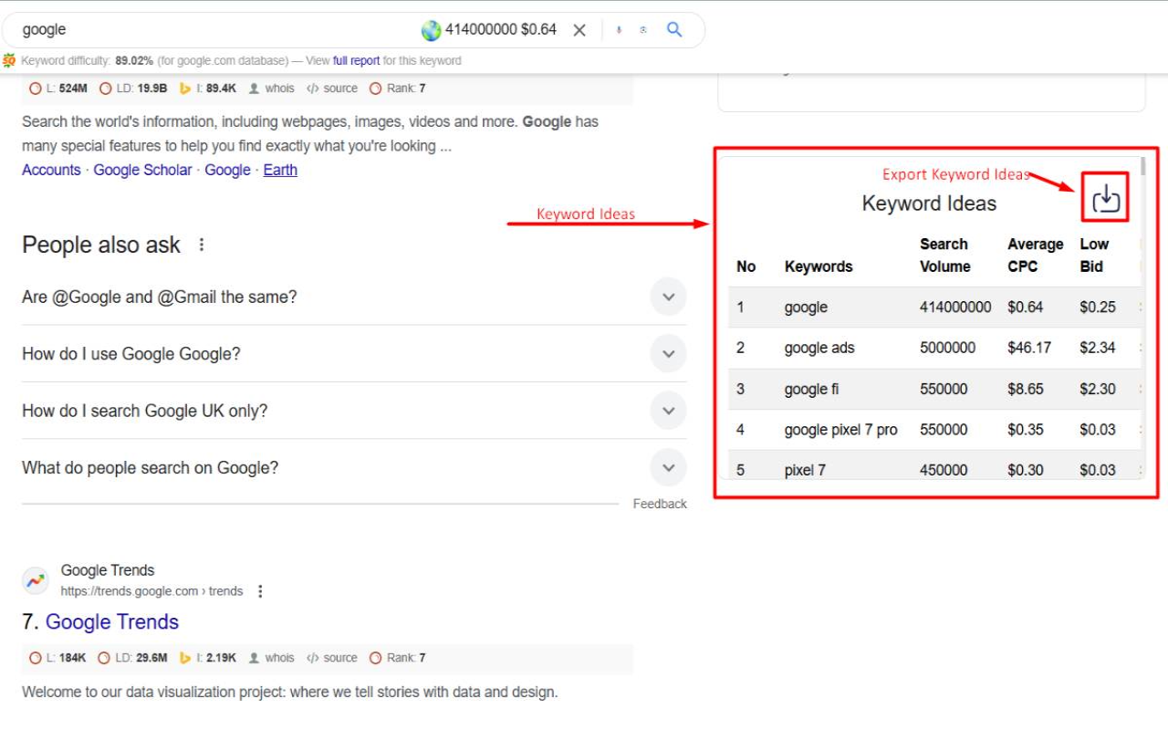This screenshot has height=730, width=1168.
Task: Open the Google Trends result title
Action: tap(112, 622)
